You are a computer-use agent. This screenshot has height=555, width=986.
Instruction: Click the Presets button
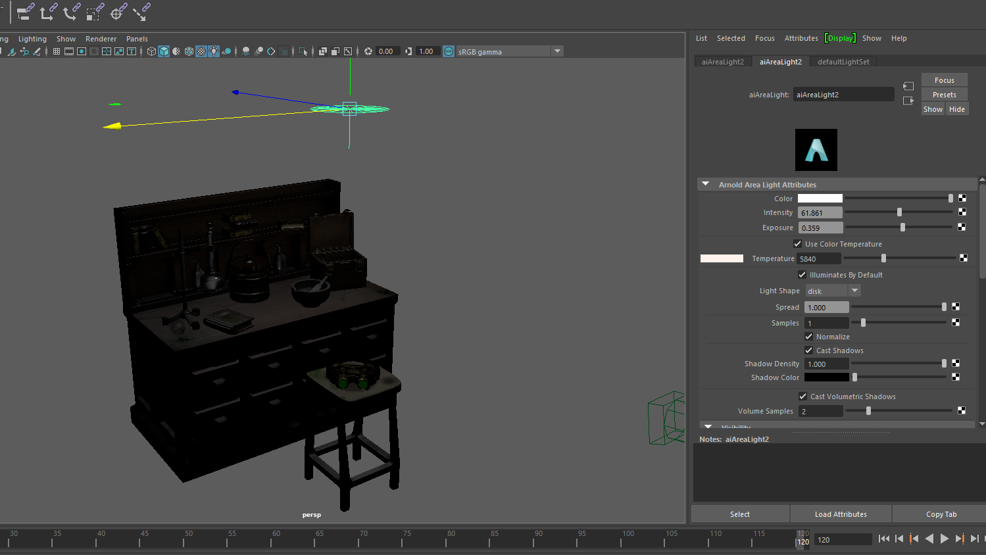click(x=944, y=95)
